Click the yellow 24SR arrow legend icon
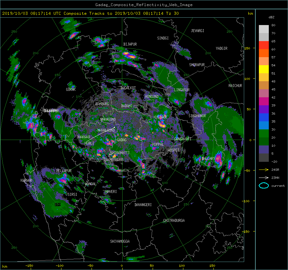Screen dimensions: 288x270 264,170
